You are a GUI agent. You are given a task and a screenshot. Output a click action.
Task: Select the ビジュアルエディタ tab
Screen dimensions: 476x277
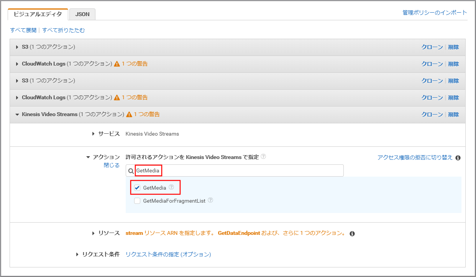click(x=38, y=14)
